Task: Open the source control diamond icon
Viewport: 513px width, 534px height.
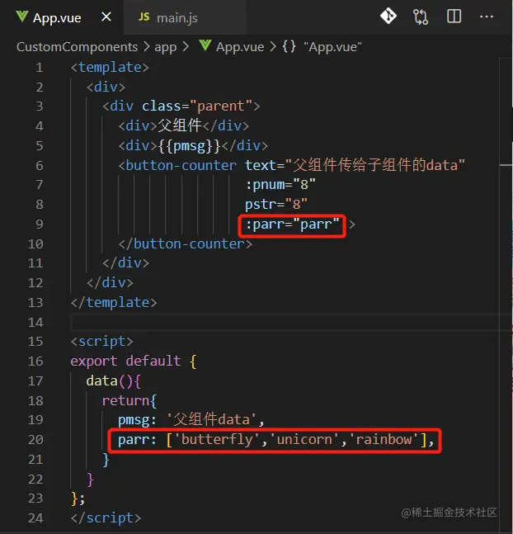Action: click(388, 17)
